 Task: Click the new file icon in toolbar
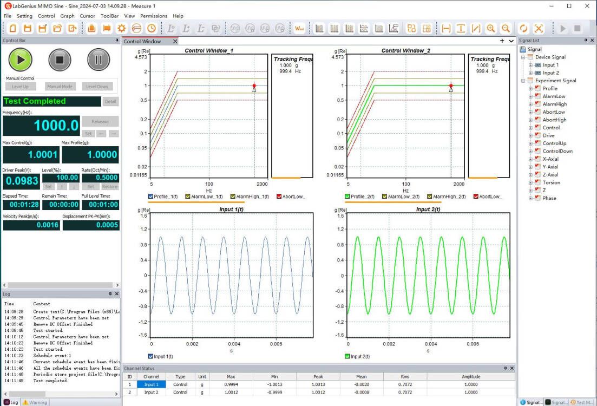pyautogui.click(x=12, y=28)
